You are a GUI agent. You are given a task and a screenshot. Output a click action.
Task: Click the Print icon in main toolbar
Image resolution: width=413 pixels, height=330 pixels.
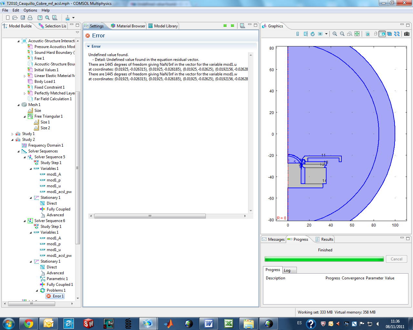[30, 18]
